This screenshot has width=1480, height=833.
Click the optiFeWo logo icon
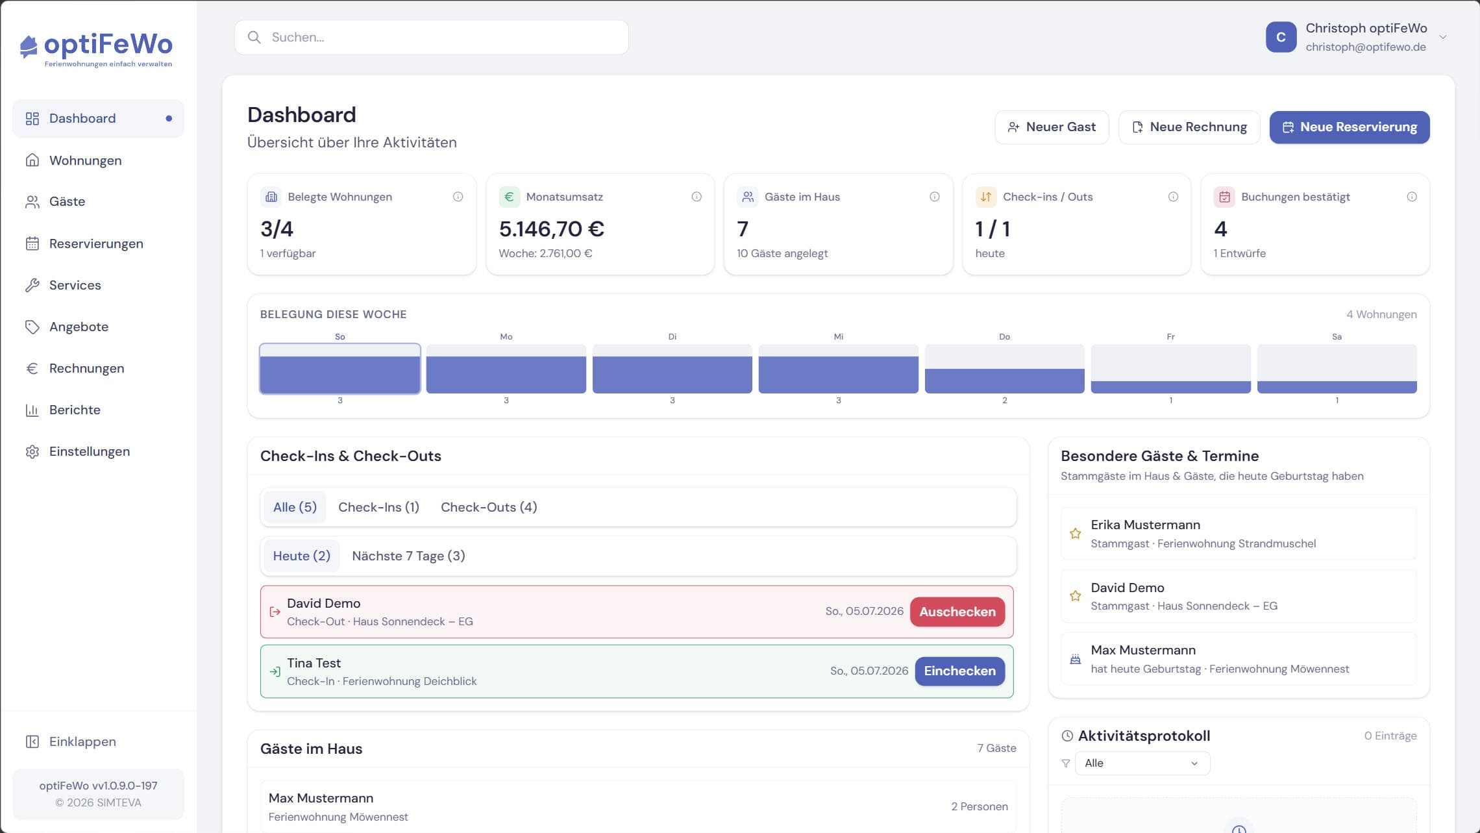(x=29, y=46)
